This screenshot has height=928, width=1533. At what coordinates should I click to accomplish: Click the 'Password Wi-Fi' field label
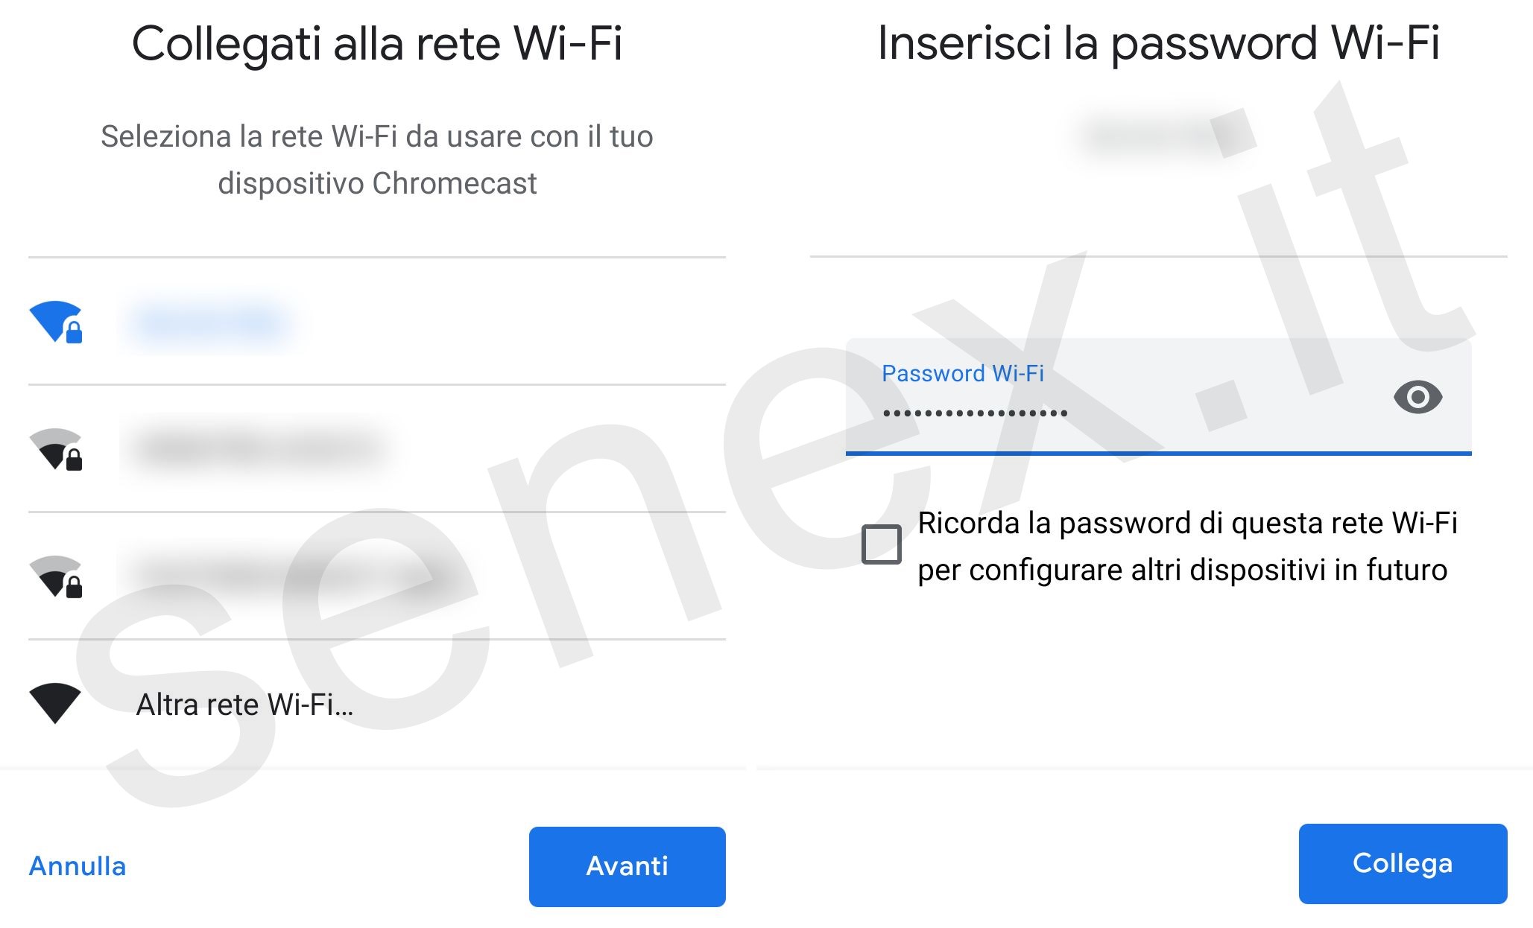click(962, 373)
